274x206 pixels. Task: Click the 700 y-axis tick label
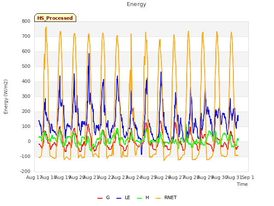point(26,36)
